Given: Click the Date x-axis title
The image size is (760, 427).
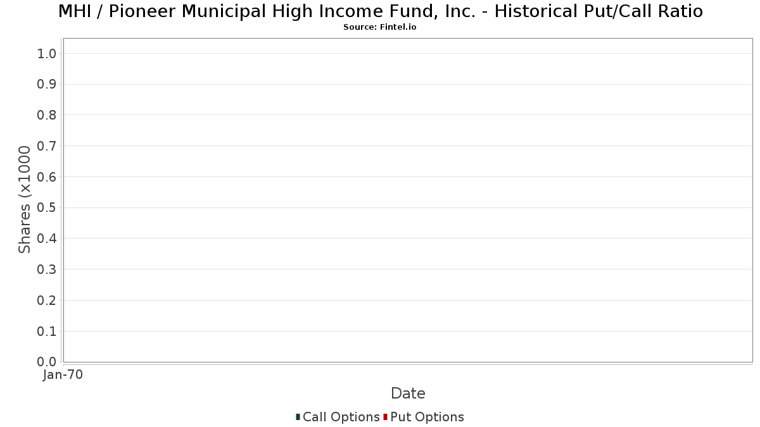Looking at the screenshot, I should (408, 393).
